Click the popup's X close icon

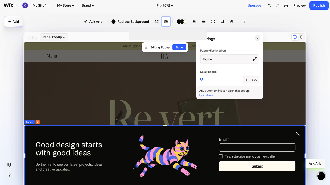298,134
